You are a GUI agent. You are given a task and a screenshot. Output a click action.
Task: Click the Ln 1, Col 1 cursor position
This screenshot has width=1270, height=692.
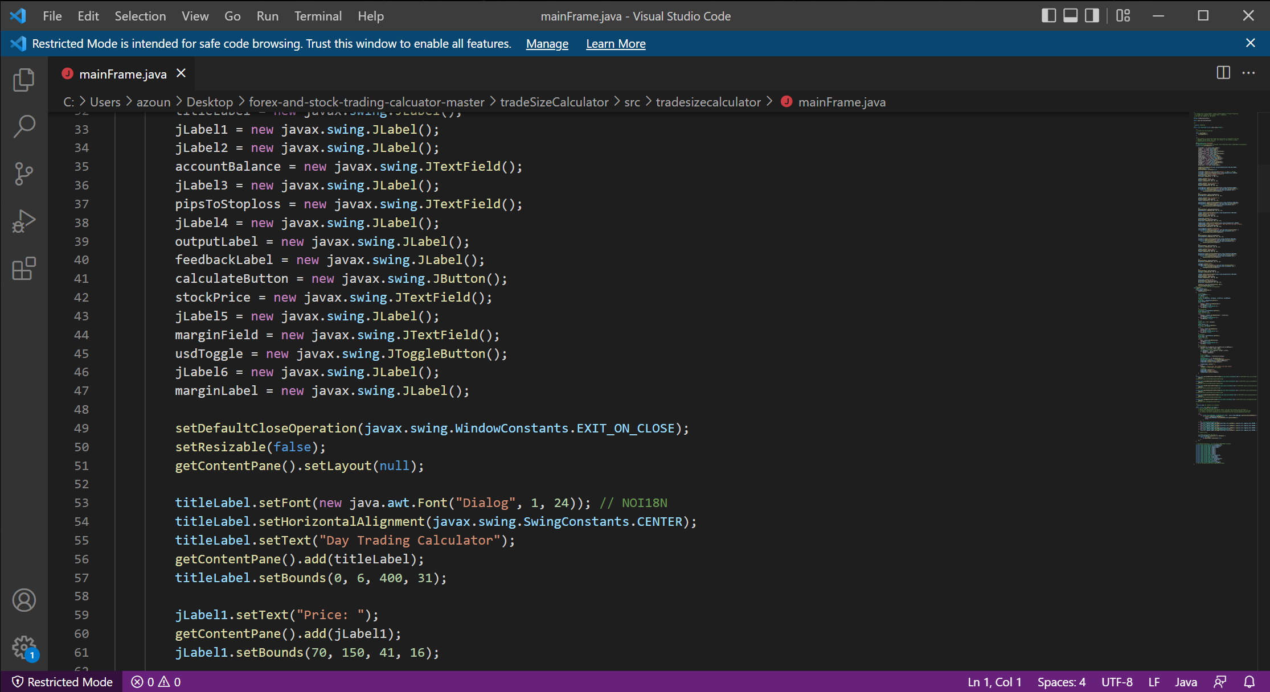tap(994, 682)
